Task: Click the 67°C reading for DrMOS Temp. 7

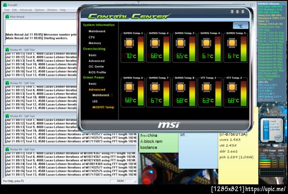Action: pos(155,101)
